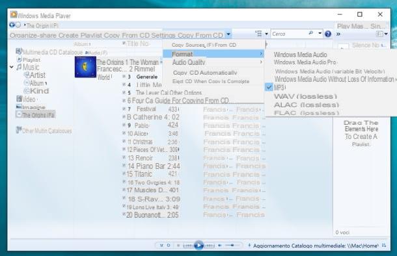
Task: Toggle checkbox for track 9 Pablo
Action: [x=124, y=125]
